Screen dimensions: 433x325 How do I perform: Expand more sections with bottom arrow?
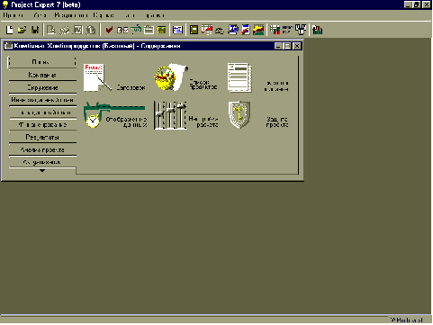(x=42, y=170)
